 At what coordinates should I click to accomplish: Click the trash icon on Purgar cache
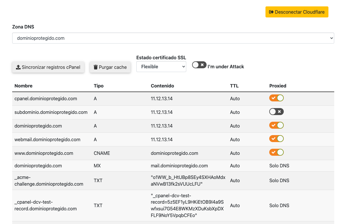tap(95, 67)
